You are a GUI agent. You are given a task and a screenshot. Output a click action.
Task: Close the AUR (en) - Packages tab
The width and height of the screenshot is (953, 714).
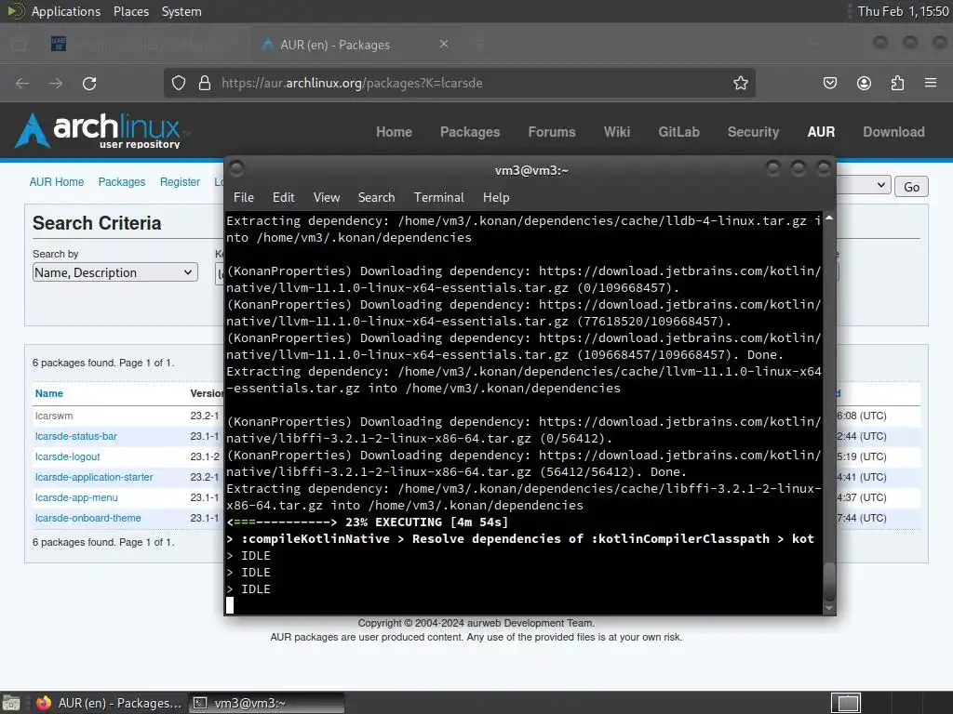pos(444,45)
